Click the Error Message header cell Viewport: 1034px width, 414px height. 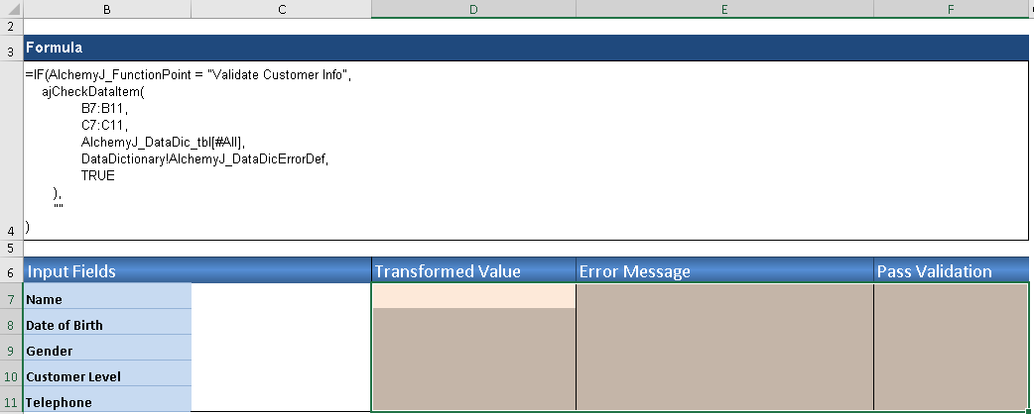click(x=724, y=271)
